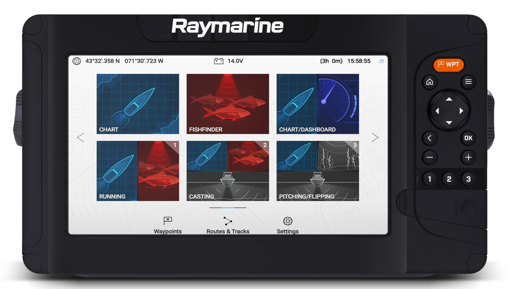Viewport: 509px width, 289px height.
Task: Click the Menu hardware button
Action: click(468, 82)
